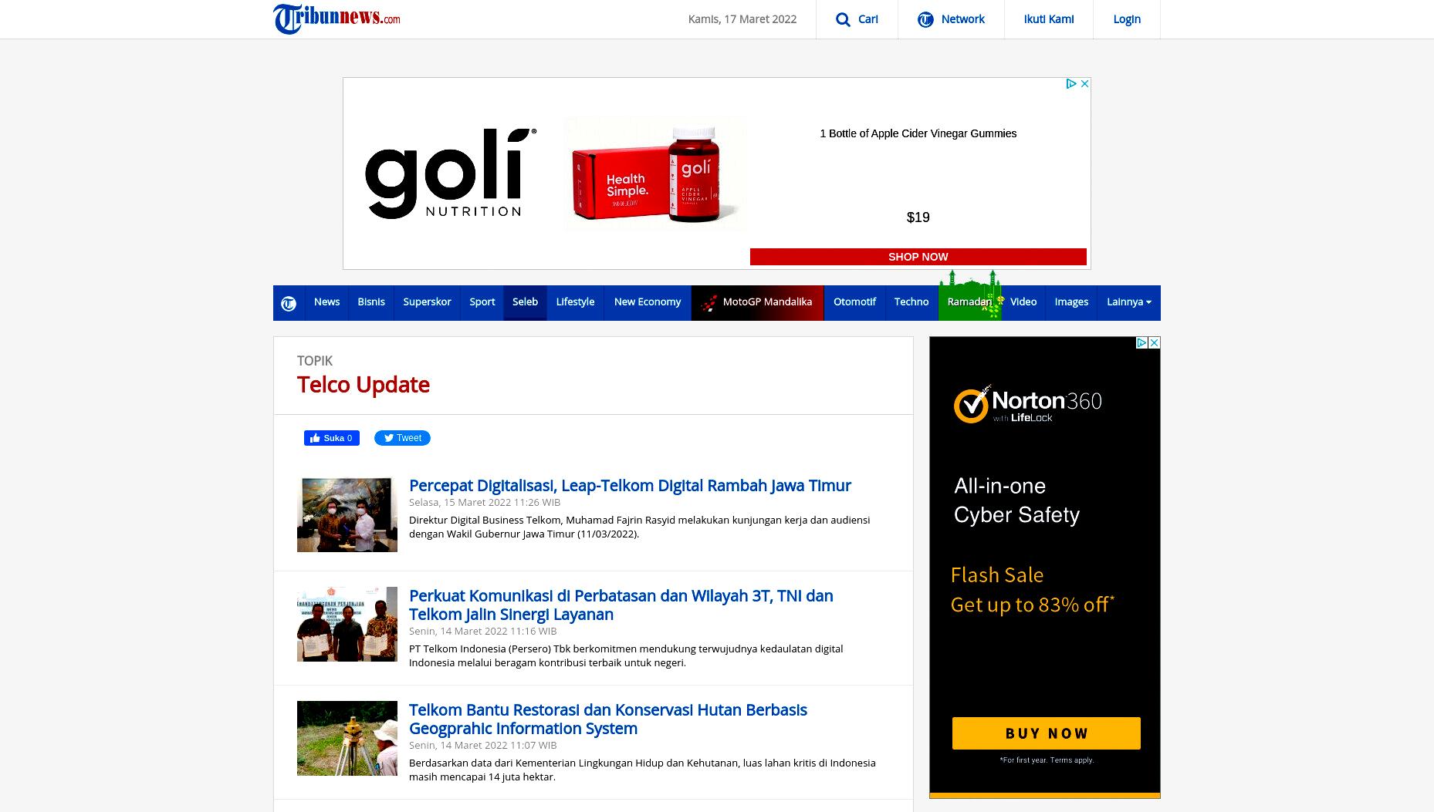Viewport: 1434px width, 812px height.
Task: Open the Ramadan section
Action: 969,302
